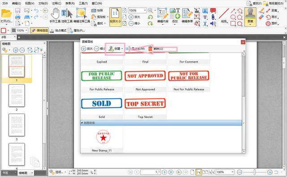Click the area measure tool 面积
The image size is (287, 177).
coord(272,24)
